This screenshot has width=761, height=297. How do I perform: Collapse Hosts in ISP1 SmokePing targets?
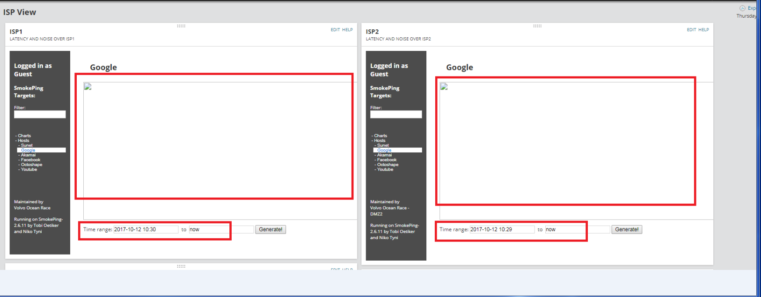pyautogui.click(x=23, y=141)
